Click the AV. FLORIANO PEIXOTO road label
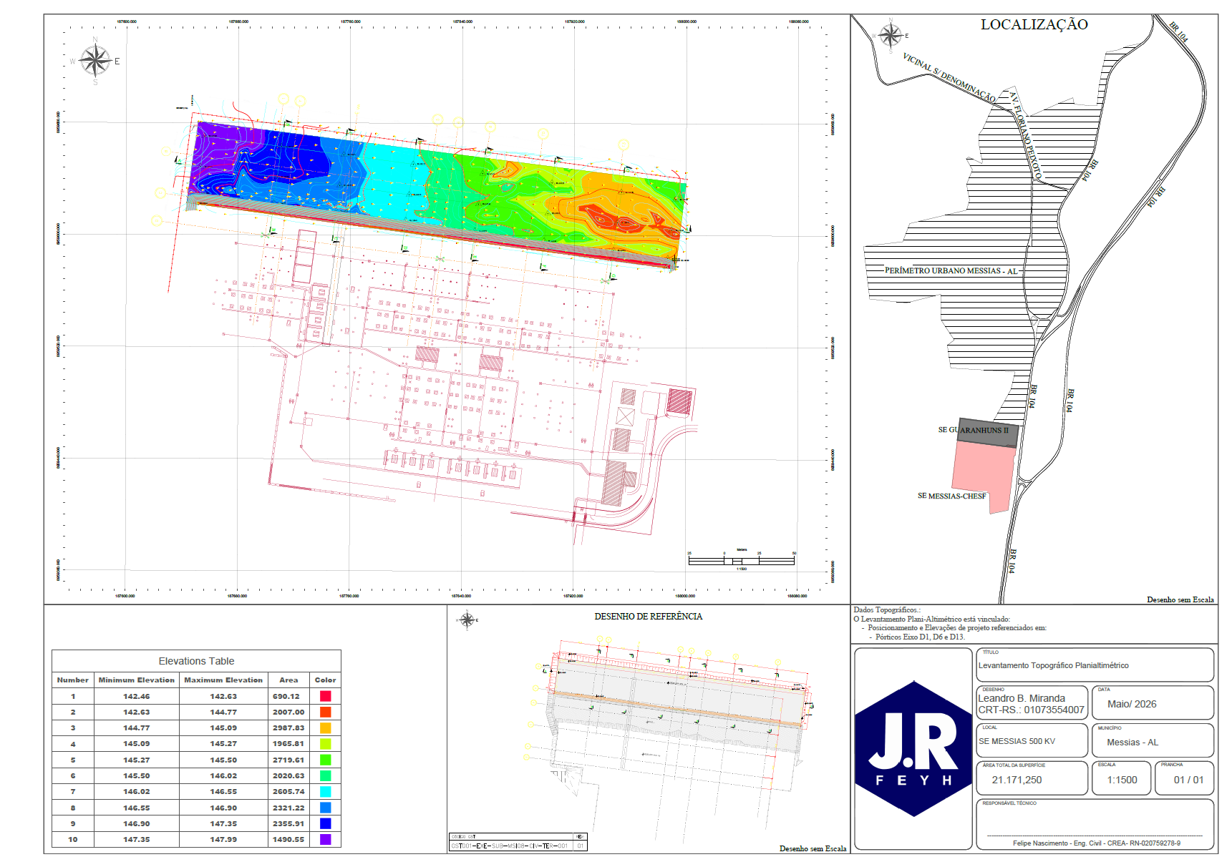This screenshot has width=1232, height=867. [1025, 134]
